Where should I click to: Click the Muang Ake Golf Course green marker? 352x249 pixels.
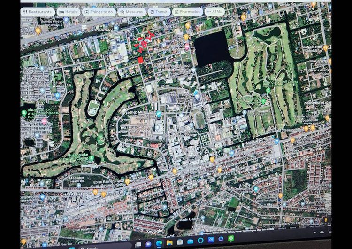[x=264, y=101]
